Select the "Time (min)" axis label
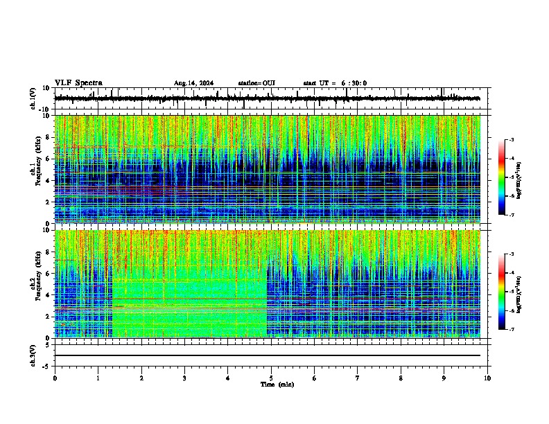549x424 pixels. pos(277,385)
